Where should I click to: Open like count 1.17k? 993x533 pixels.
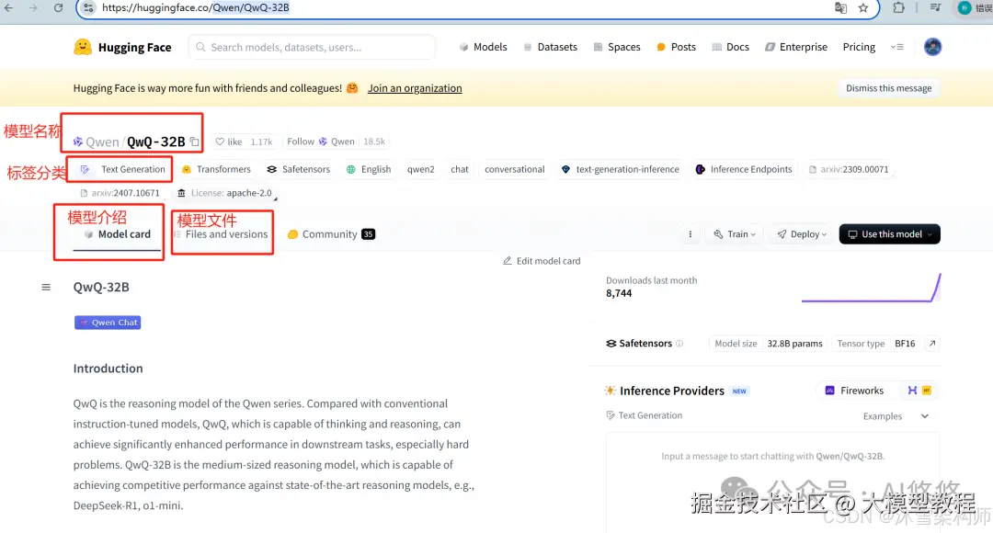pyautogui.click(x=261, y=142)
